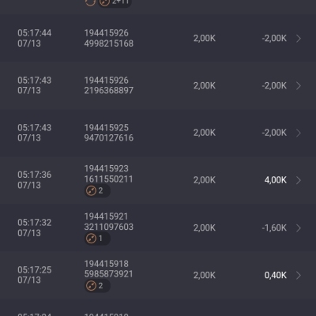This screenshot has height=316, width=316.
Task: Open the 05:17:43 entry ending 9470127616
Action: pos(158,133)
